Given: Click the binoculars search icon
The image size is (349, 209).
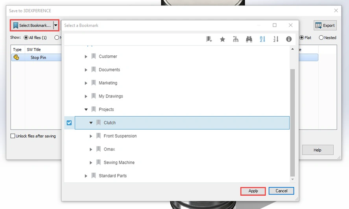Looking at the screenshot, I should click(x=249, y=39).
